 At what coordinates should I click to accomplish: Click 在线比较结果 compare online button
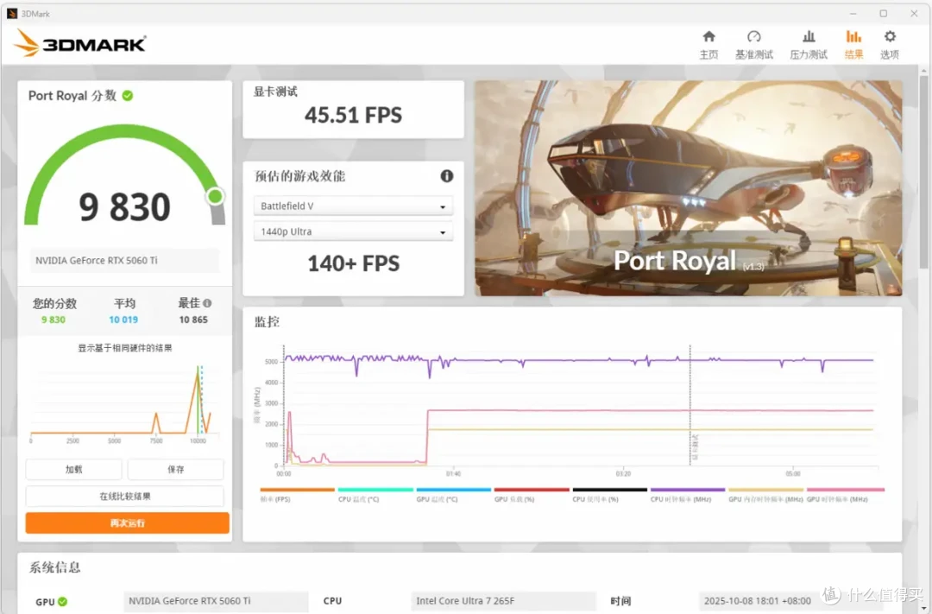pyautogui.click(x=125, y=497)
